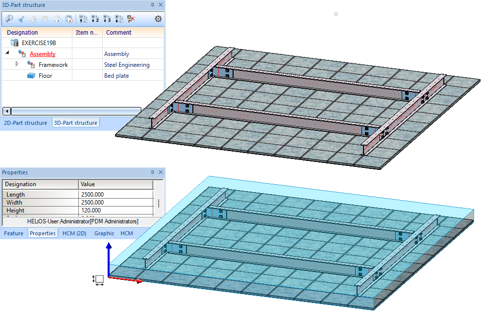This screenshot has width=483, height=315.
Task: Click the part structure horizontal scrollbar track
Action: point(76,111)
